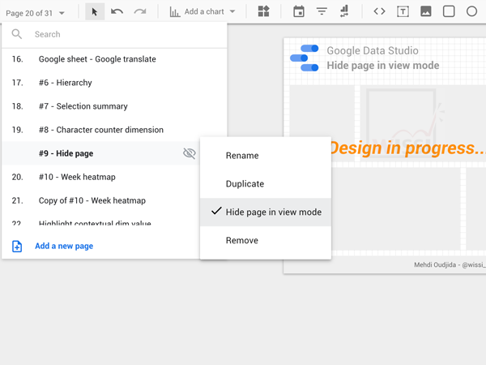This screenshot has height=365, width=486.
Task: Expand the Add a chart dropdown arrow
Action: pyautogui.click(x=232, y=12)
